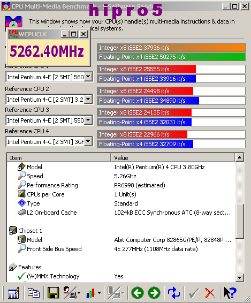
Task: Click the Options table icon in bottom toolbar
Action: 13,293
